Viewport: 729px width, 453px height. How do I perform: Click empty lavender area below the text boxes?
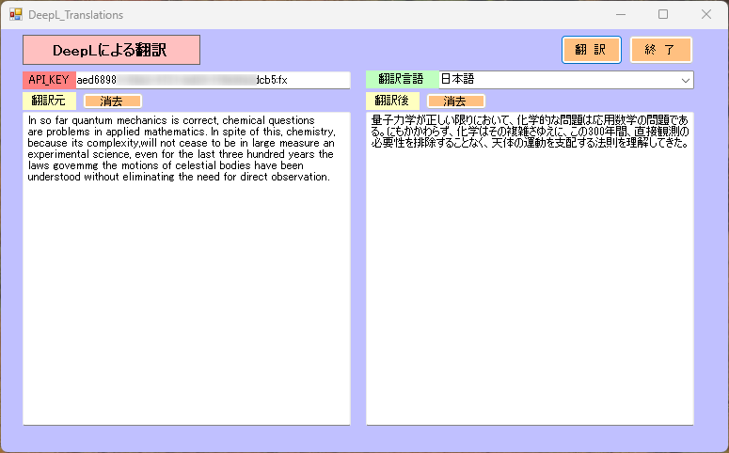click(357, 438)
